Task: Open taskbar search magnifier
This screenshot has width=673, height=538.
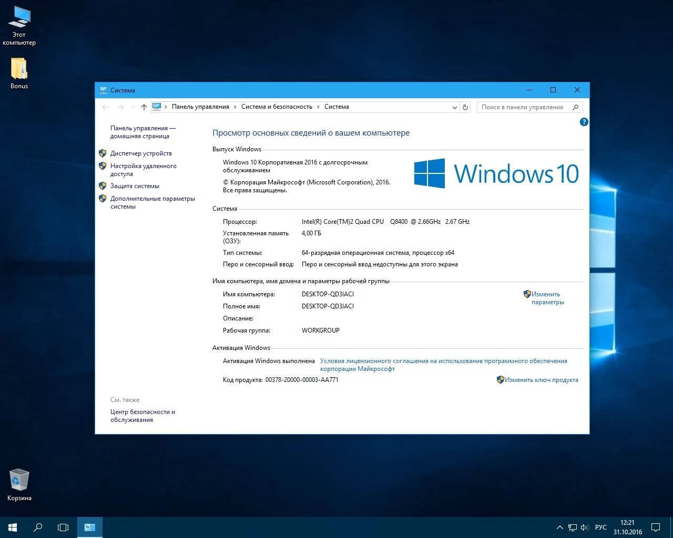Action: coord(38,527)
